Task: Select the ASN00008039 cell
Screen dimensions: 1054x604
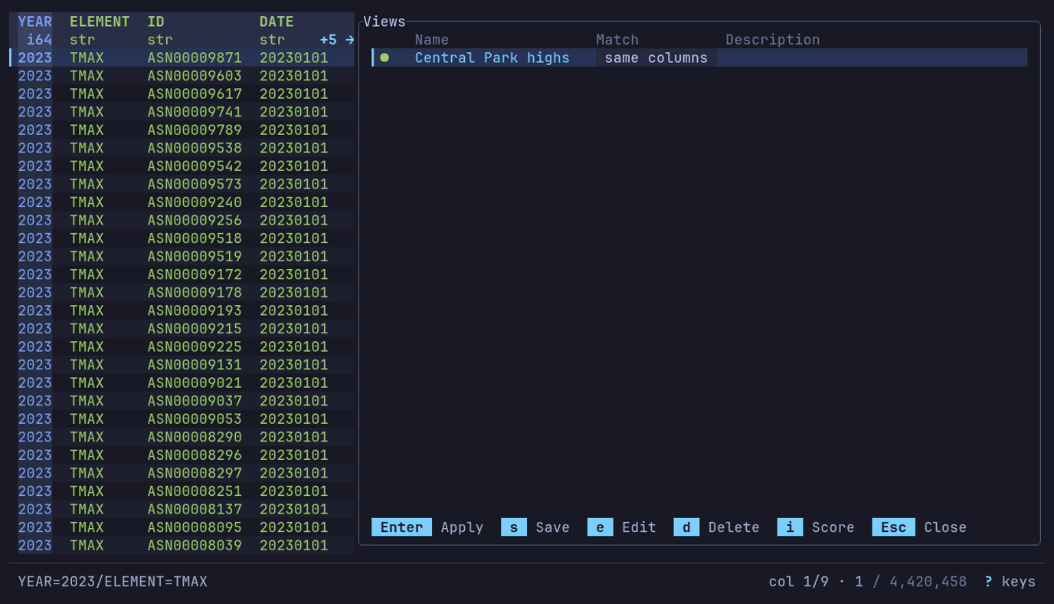Action: [x=195, y=546]
